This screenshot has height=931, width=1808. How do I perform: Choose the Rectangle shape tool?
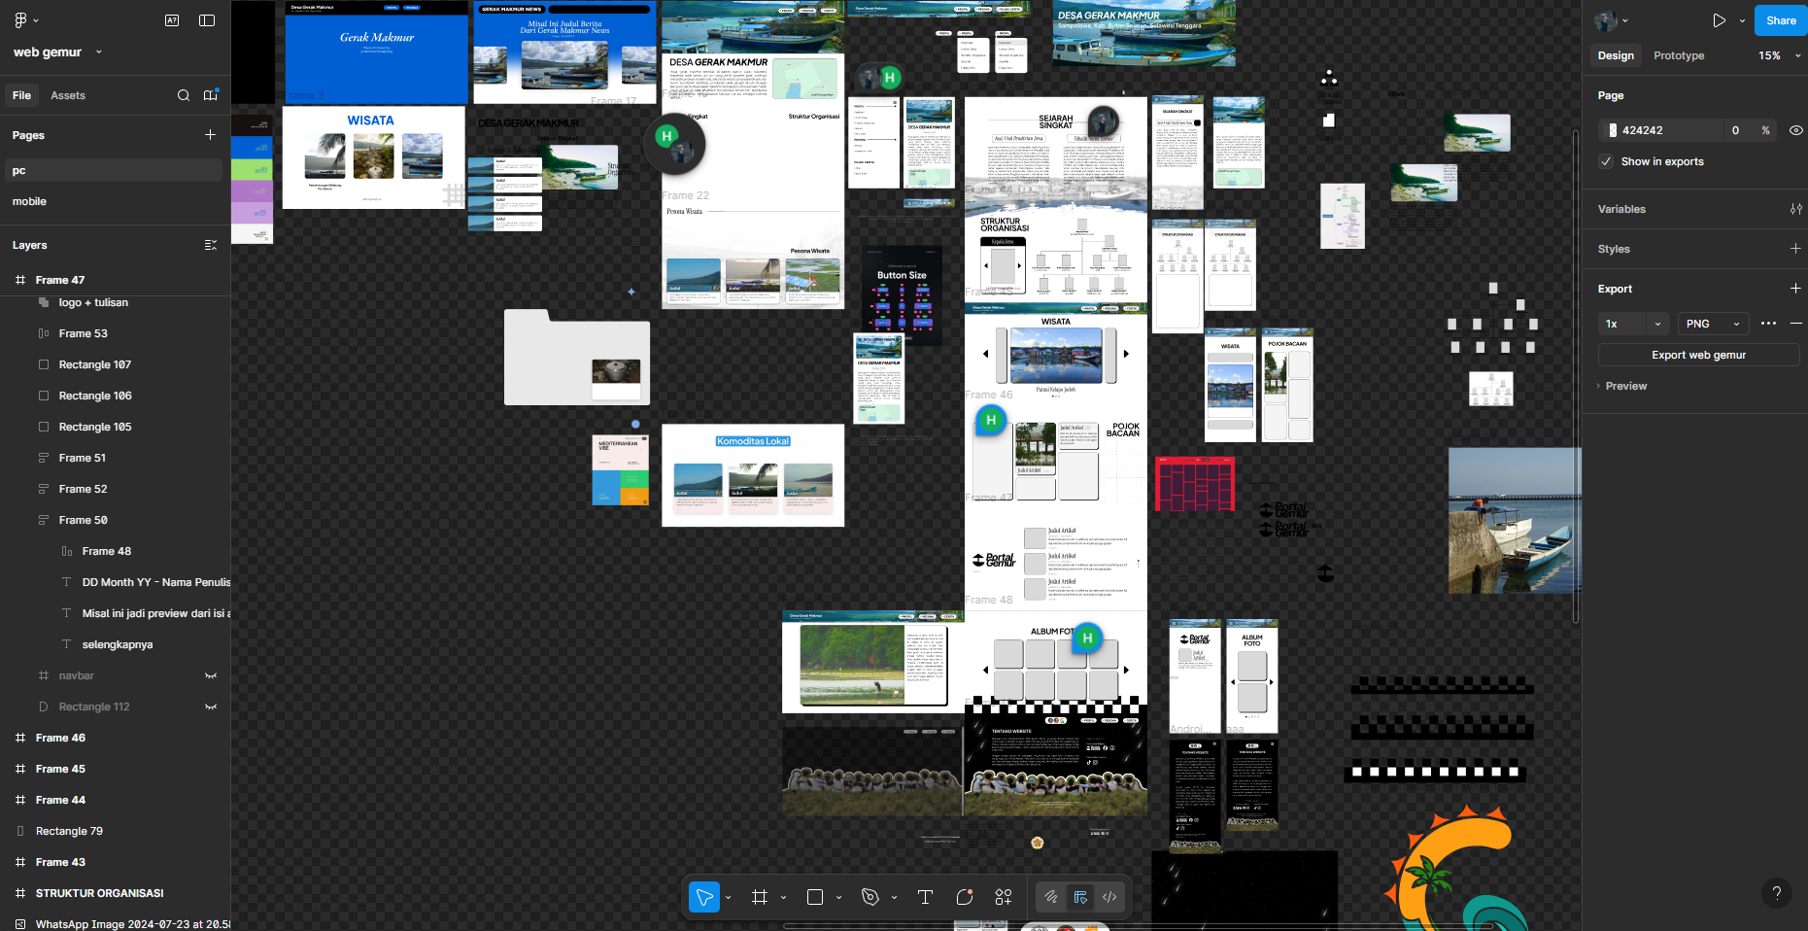[x=815, y=897]
